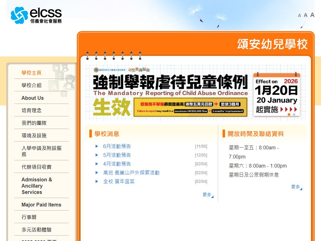Click arrow bullet beside 6月活動預告
Image resolution: width=321 pixels, height=241 pixels.
[x=97, y=146]
